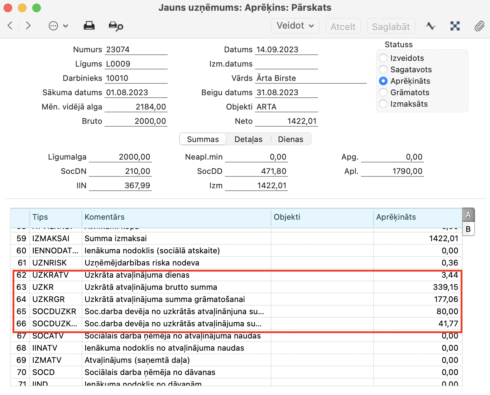Image resolution: width=490 pixels, height=395 pixels.
Task: Open attachments via the paperclip icon
Action: (479, 26)
